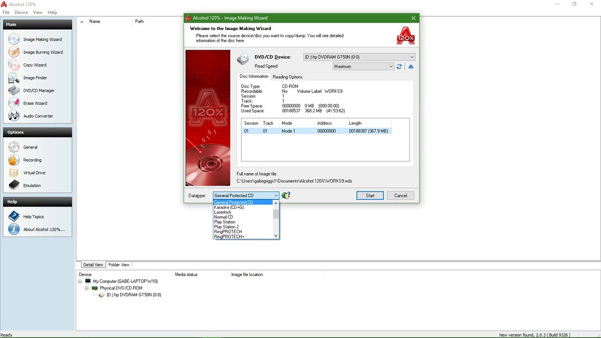Eject the disc with eject icon

click(411, 67)
